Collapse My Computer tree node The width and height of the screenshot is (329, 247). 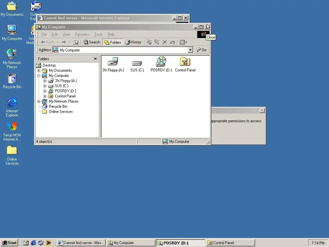click(39, 76)
